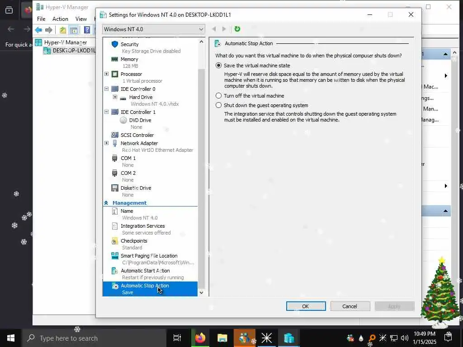Click the Checkpoints icon
This screenshot has height=347, width=463.
pyautogui.click(x=114, y=241)
